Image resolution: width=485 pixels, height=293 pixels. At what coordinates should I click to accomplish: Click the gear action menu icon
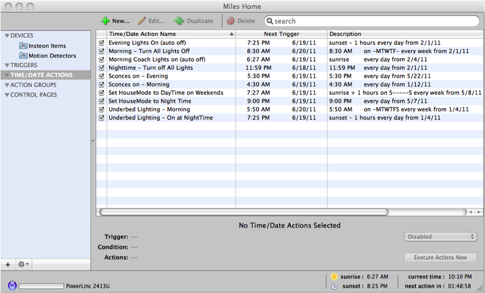pyautogui.click(x=23, y=264)
